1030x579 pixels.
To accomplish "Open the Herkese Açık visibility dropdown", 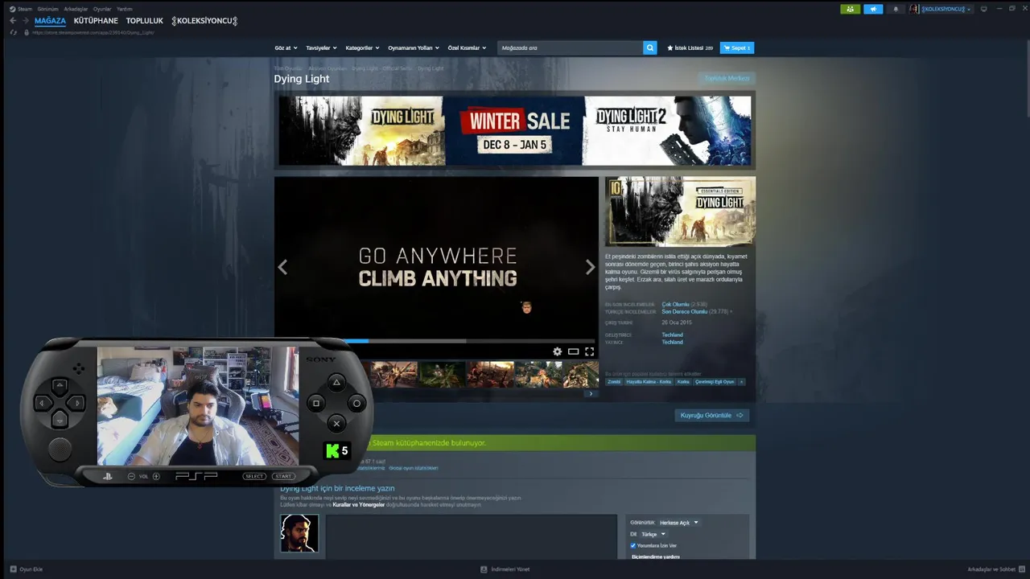I will click(679, 523).
